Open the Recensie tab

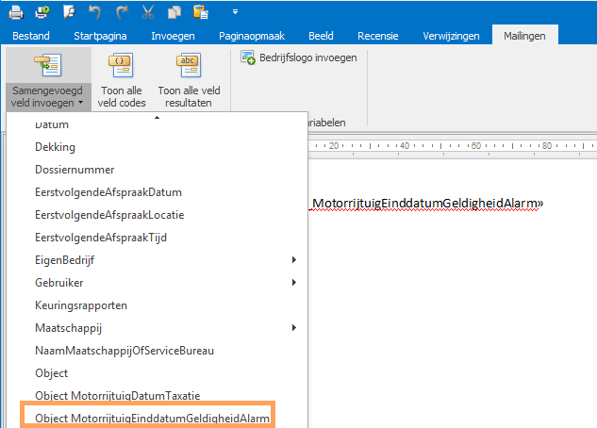point(377,36)
